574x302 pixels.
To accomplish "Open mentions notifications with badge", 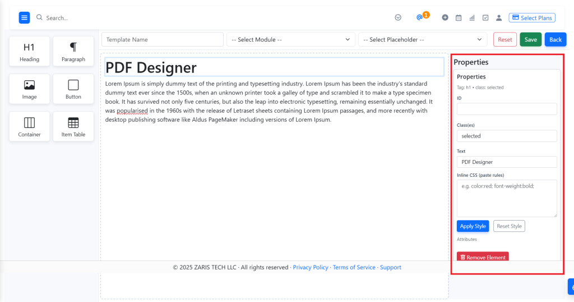I will coord(423,16).
